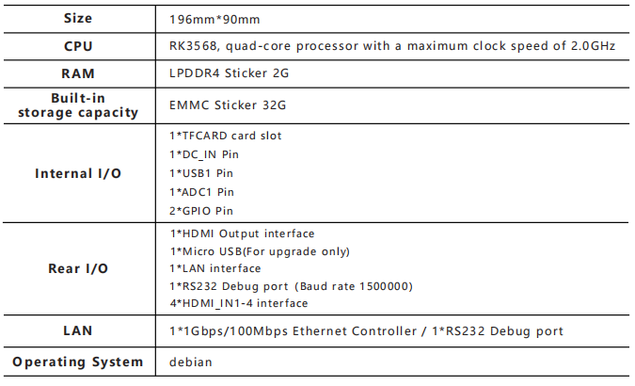Select the LPDDR4 Sticker 2G text
635x386 pixels.
(x=229, y=73)
